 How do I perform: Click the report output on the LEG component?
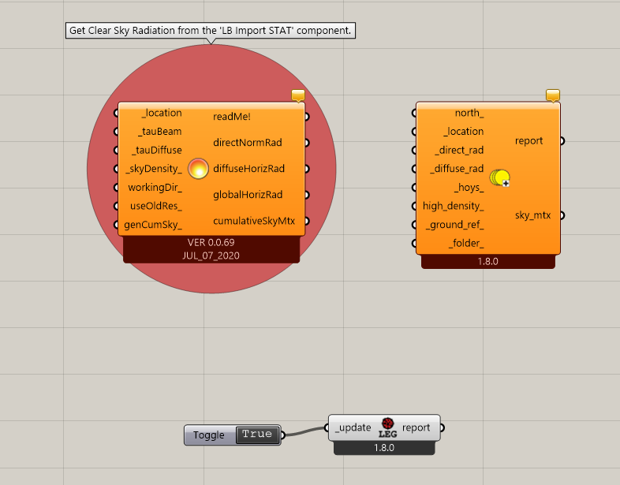[x=416, y=427]
